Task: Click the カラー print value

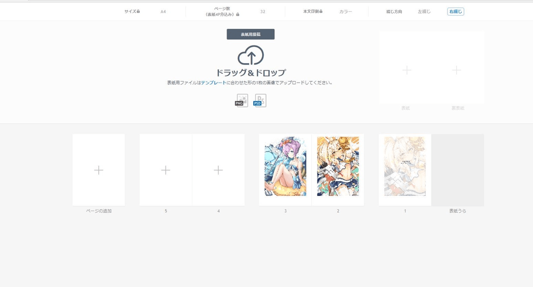Action: click(346, 12)
